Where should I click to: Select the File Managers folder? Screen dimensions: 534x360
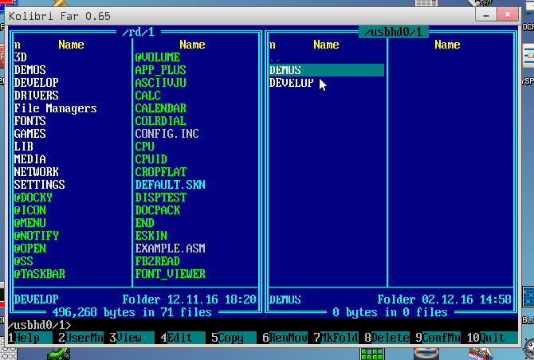[x=55, y=108]
